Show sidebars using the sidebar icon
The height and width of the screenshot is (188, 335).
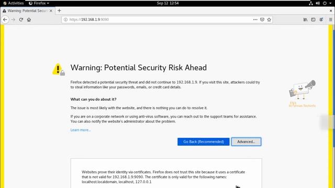pos(313,20)
